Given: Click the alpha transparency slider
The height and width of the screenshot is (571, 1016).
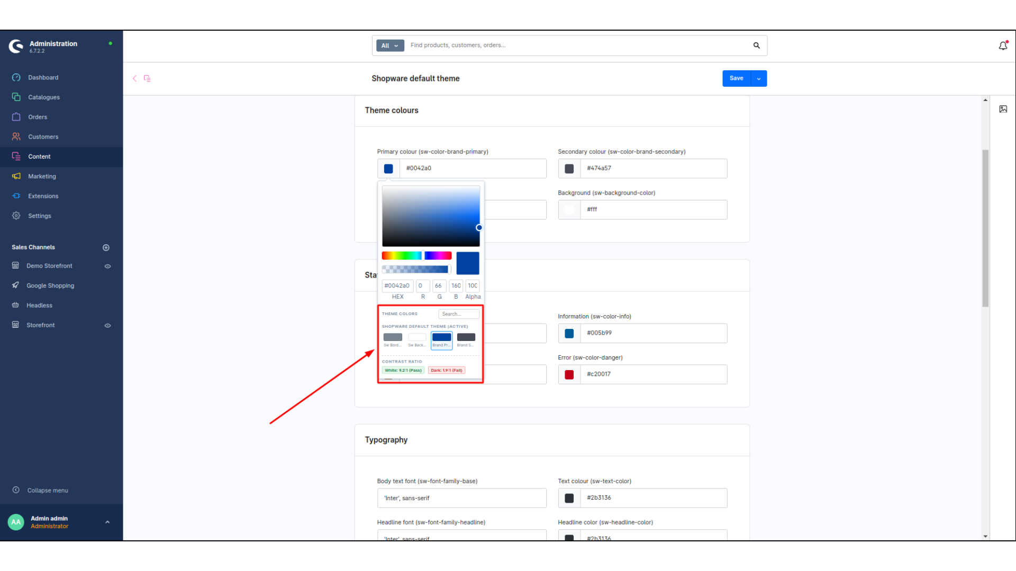Looking at the screenshot, I should (416, 270).
